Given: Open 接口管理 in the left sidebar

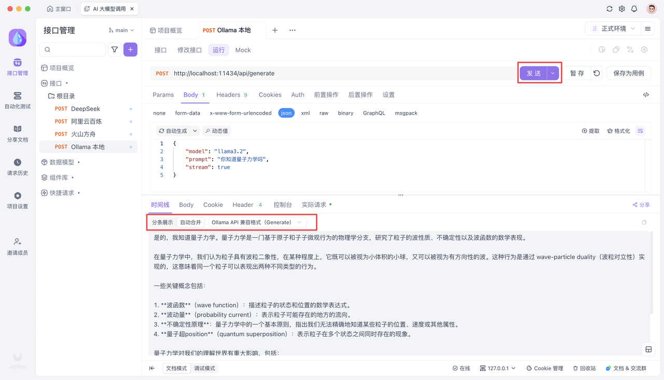Looking at the screenshot, I should point(18,67).
